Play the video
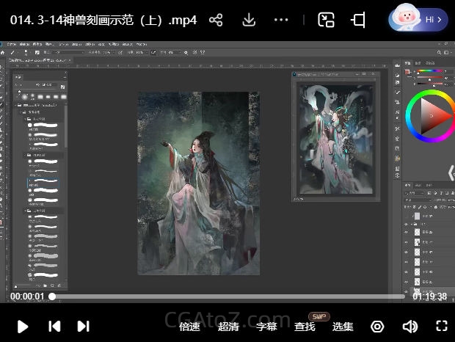This screenshot has height=342, width=455. coord(23,327)
